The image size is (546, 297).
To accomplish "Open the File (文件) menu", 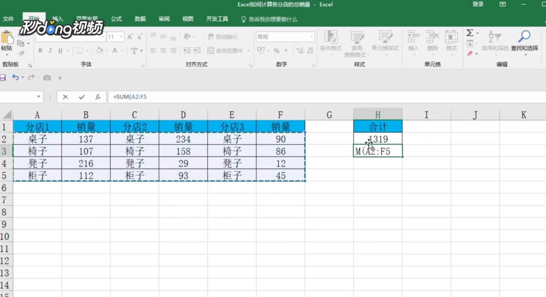I will click(x=8, y=19).
